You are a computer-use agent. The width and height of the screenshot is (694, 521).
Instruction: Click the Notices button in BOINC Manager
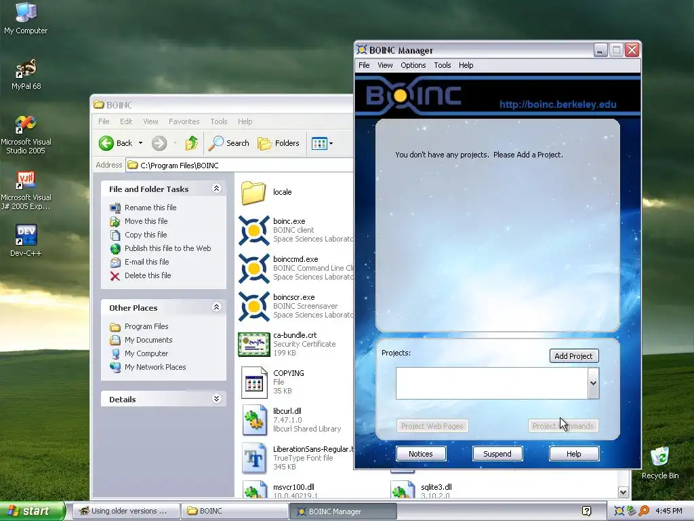click(x=420, y=454)
